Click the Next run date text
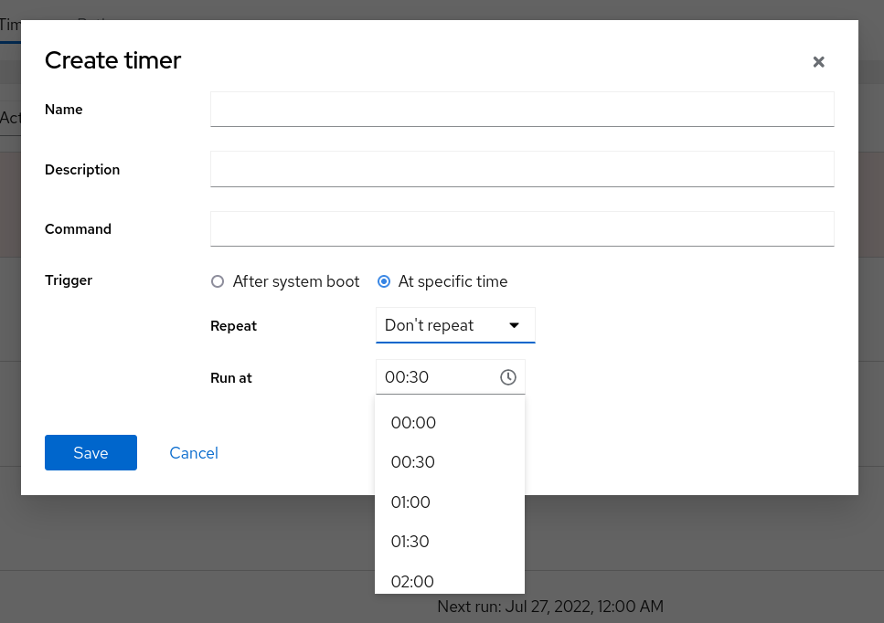Screen dimensions: 884x623 [550, 607]
